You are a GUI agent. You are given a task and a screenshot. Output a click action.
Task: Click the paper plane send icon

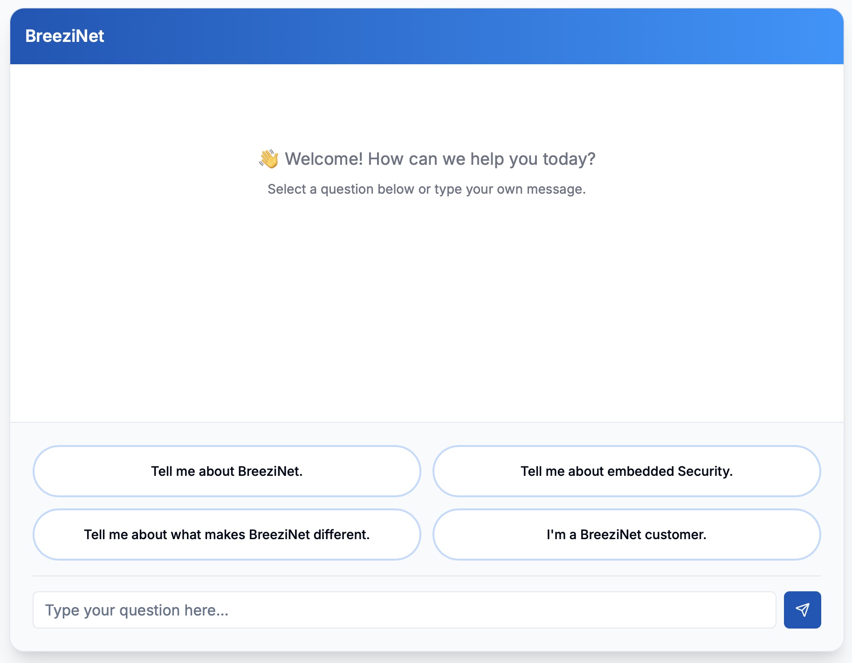802,610
